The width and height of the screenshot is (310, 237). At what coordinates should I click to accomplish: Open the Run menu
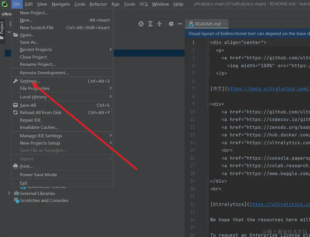(116, 4)
